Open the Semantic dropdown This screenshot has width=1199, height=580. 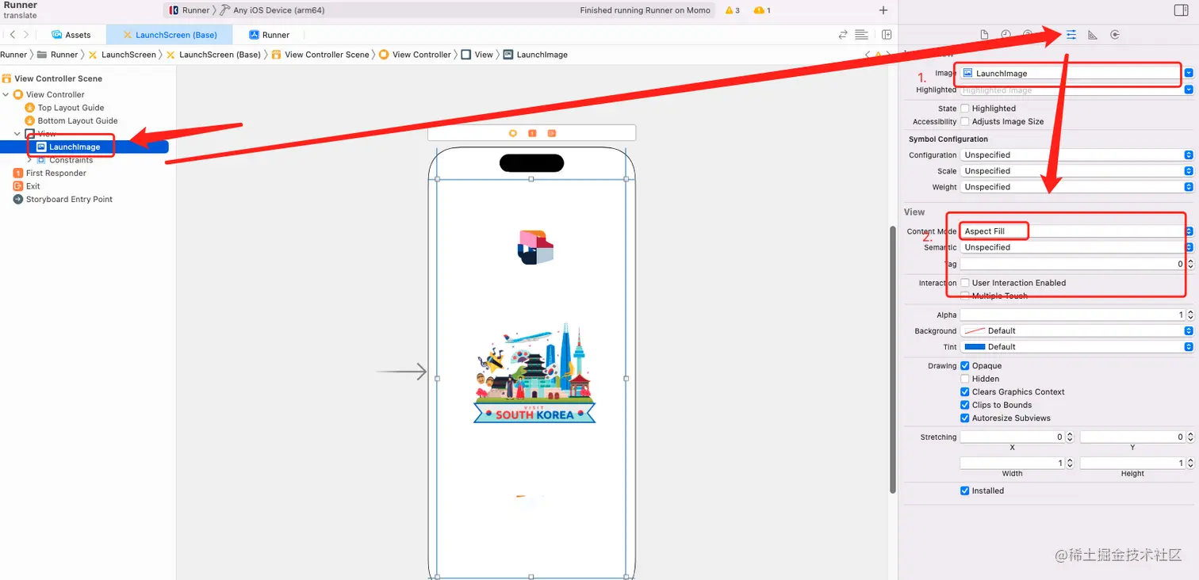1077,247
